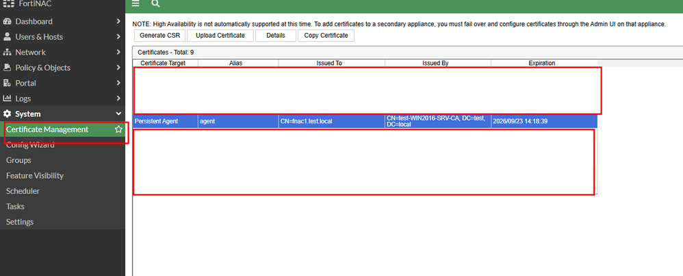Open Config Wizard menu item

click(x=30, y=145)
